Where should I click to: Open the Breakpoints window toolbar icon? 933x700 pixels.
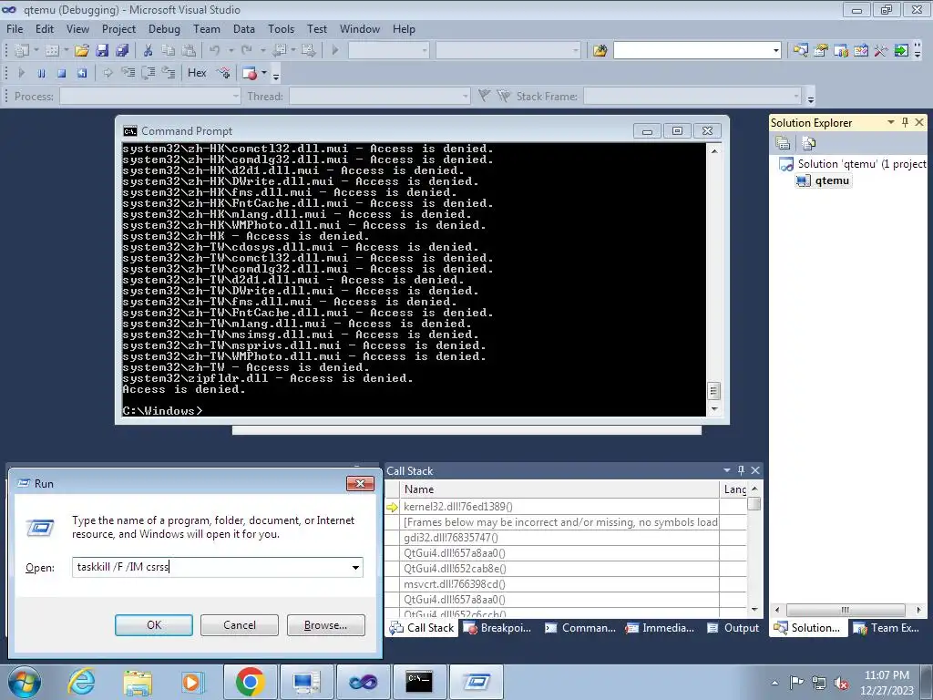[250, 73]
